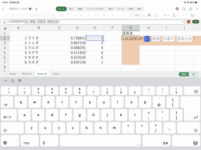Select cell B4 containing ウエダ
The image size is (201, 150).
[39, 48]
